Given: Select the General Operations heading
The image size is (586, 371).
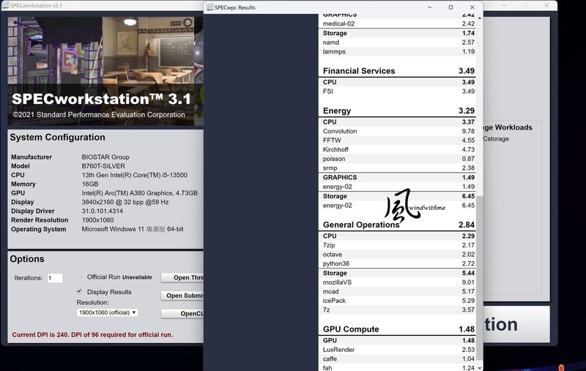Looking at the screenshot, I should 361,225.
